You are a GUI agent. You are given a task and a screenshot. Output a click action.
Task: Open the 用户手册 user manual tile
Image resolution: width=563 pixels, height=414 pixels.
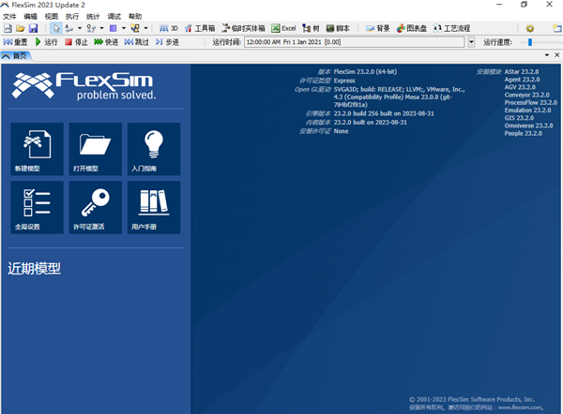point(154,208)
